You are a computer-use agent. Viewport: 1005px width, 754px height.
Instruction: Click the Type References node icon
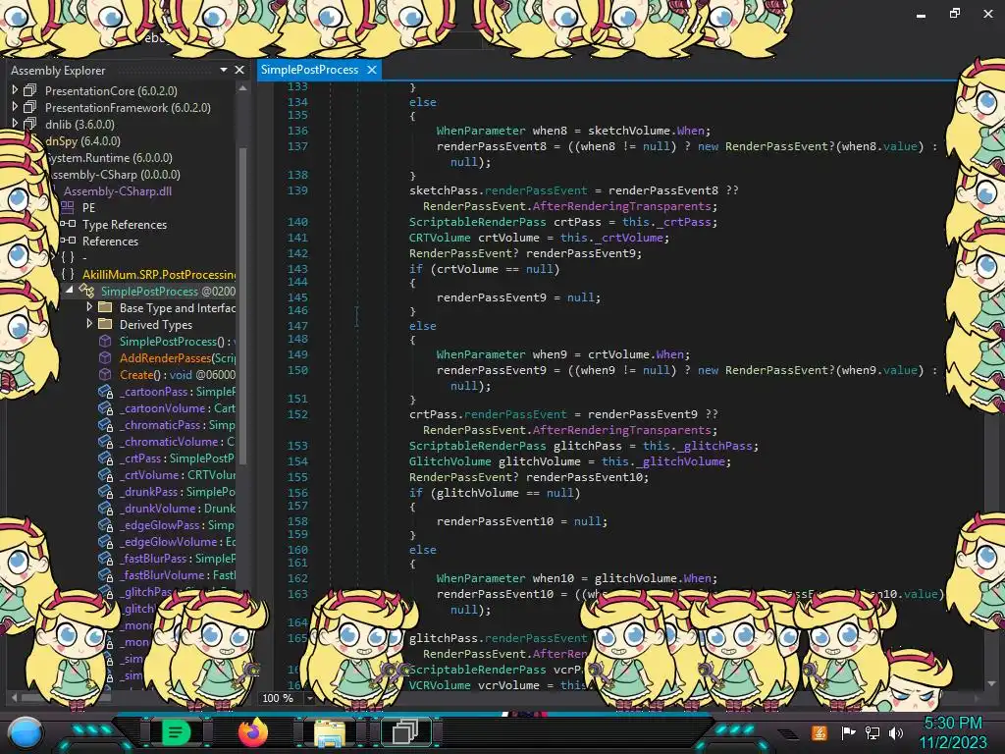(x=68, y=224)
